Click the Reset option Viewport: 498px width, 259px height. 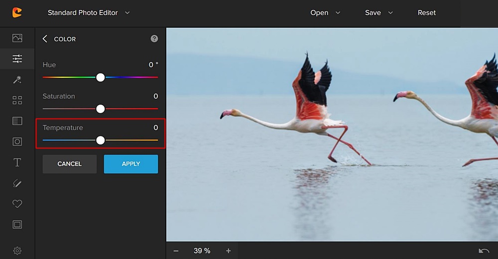tap(426, 13)
